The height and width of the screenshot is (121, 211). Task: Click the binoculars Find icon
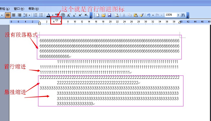coord(183,15)
